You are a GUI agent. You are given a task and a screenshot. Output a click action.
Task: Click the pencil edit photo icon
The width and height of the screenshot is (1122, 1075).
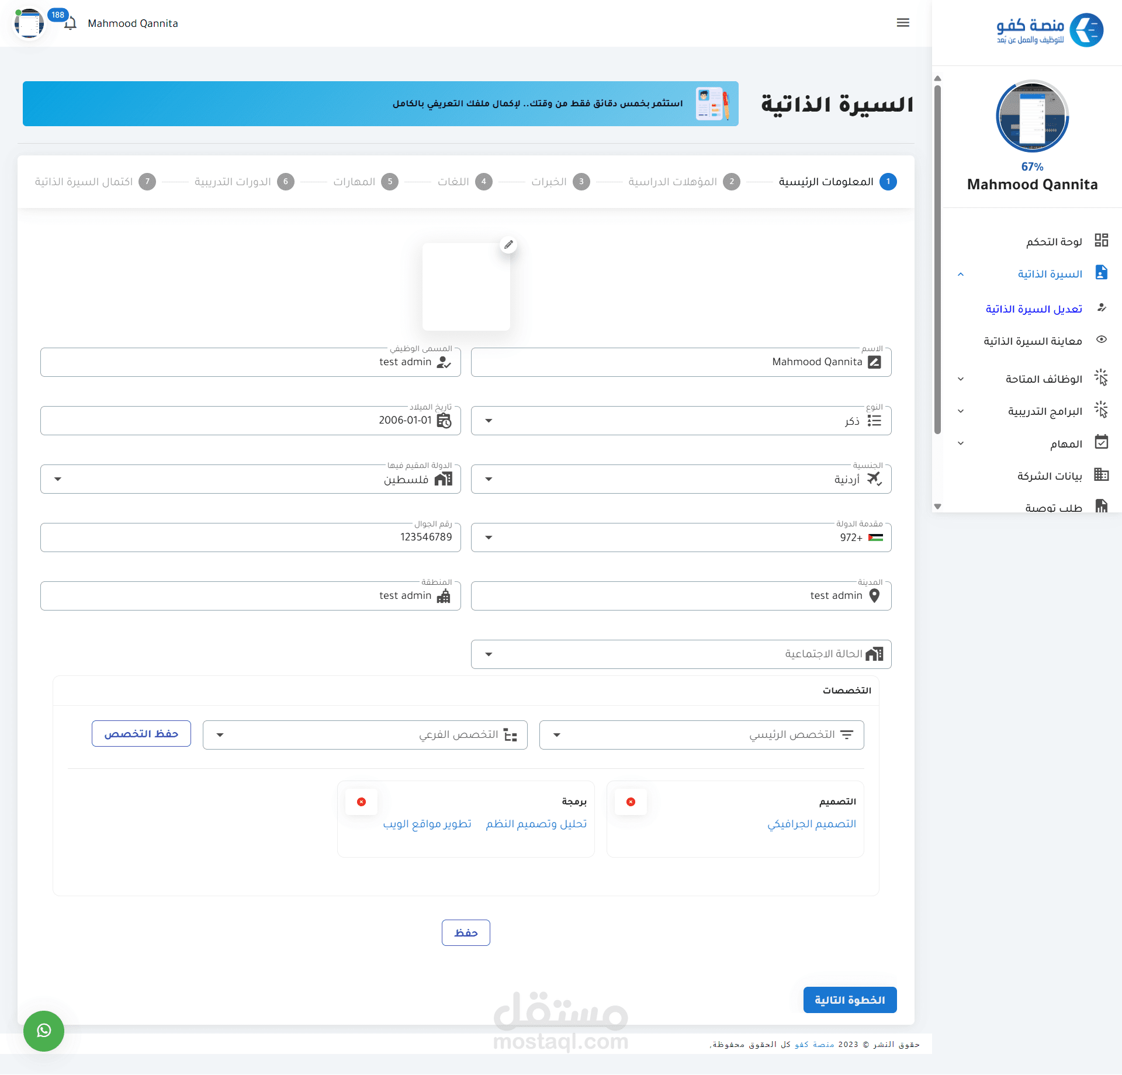(508, 245)
